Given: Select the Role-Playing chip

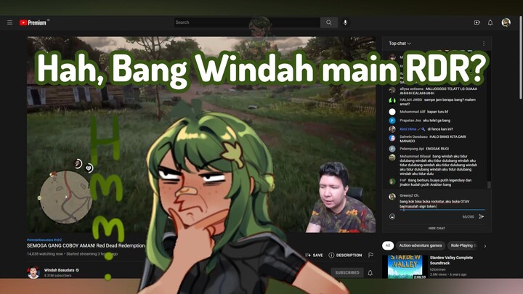Looking at the screenshot, I should tap(463, 245).
